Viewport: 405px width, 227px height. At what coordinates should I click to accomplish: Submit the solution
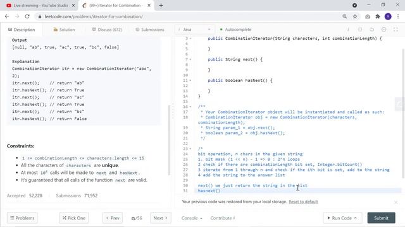pyautogui.click(x=381, y=218)
